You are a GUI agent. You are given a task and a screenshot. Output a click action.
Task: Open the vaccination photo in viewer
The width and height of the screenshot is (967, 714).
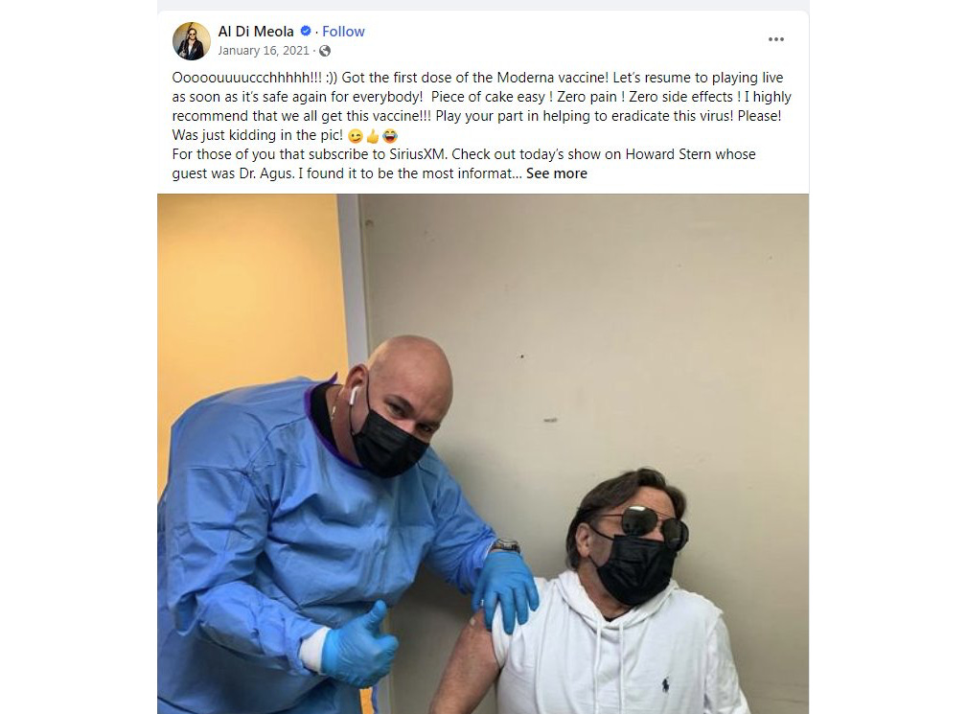pyautogui.click(x=483, y=454)
